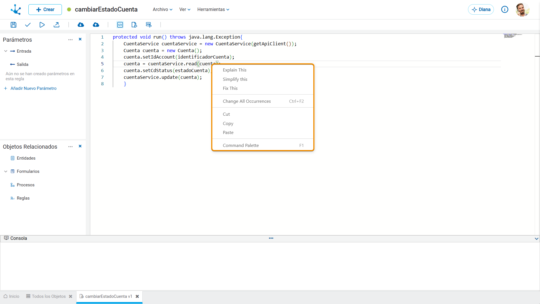Select Change All Occurrences option
540x304 pixels.
click(263, 101)
